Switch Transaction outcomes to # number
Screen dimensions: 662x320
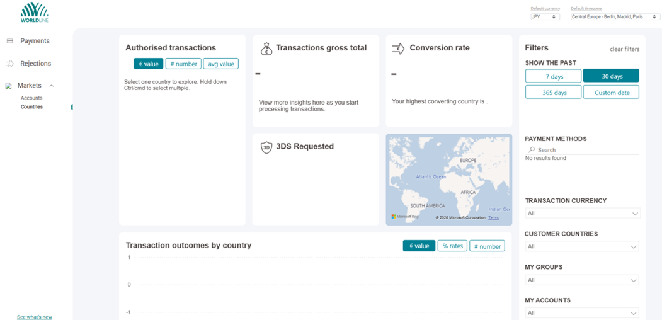pyautogui.click(x=488, y=246)
